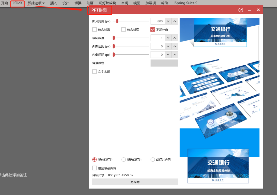Enable the 文字水印 checkbox
This screenshot has width=277, height=195.
(94, 71)
